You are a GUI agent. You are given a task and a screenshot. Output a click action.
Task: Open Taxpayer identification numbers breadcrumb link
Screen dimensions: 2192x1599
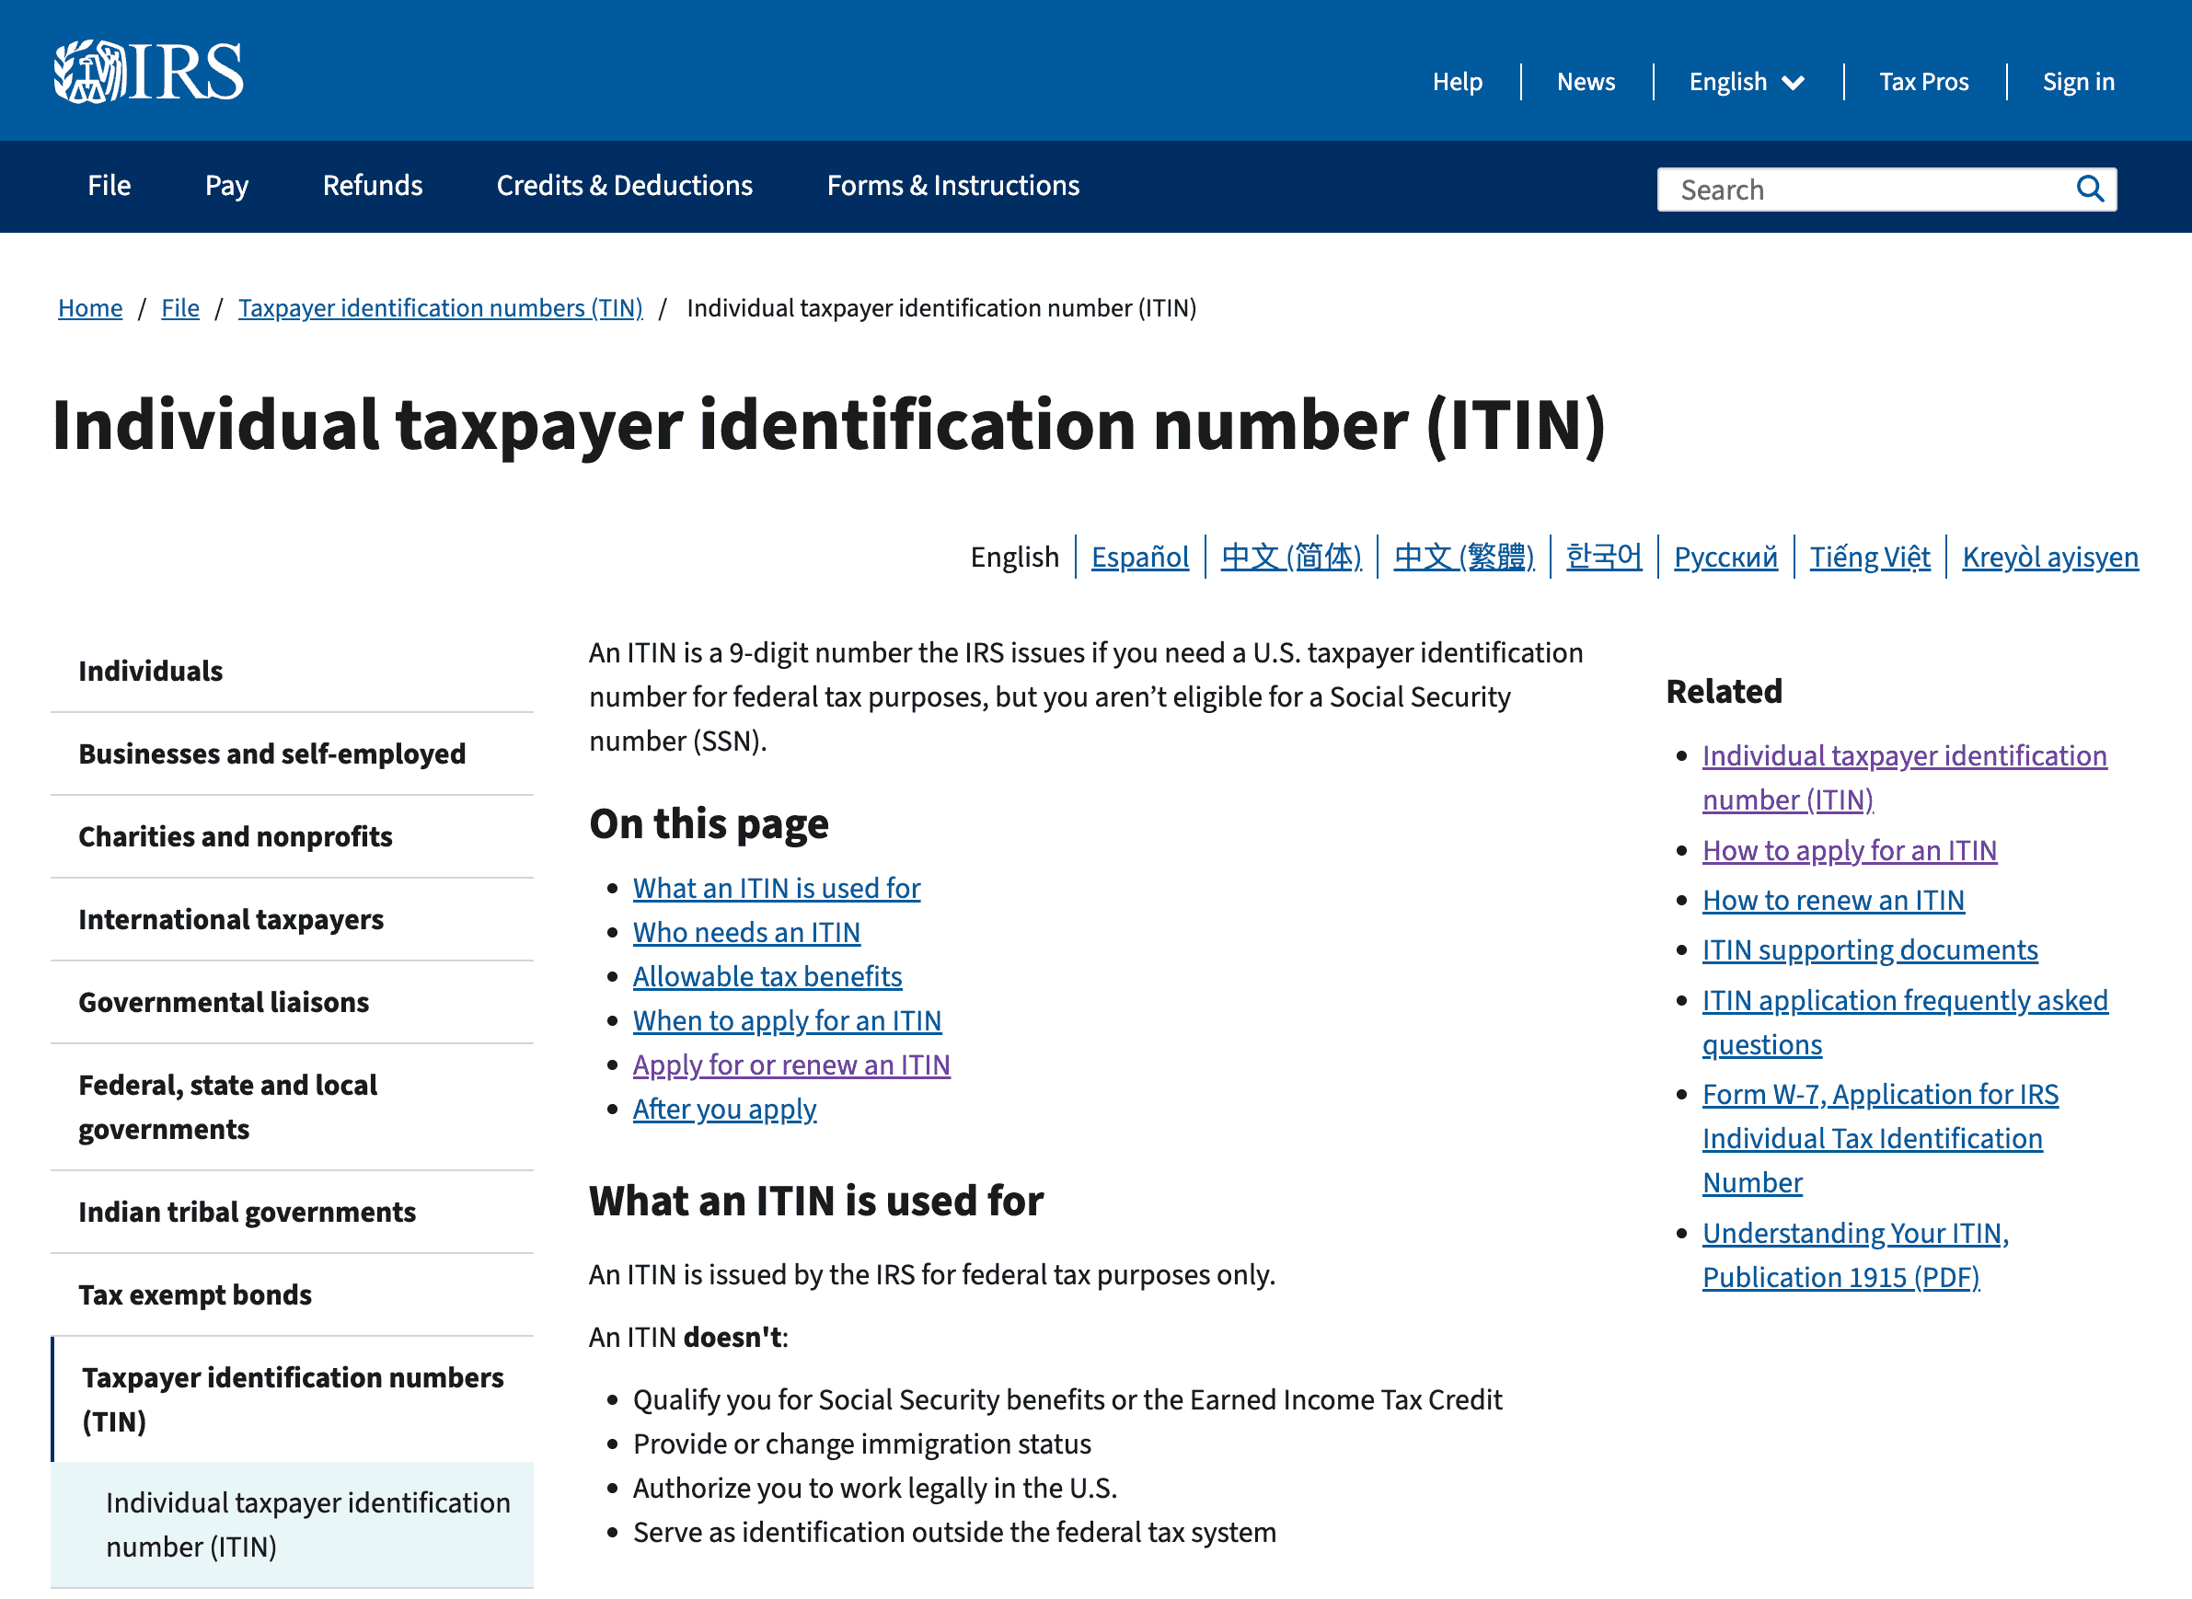point(440,308)
